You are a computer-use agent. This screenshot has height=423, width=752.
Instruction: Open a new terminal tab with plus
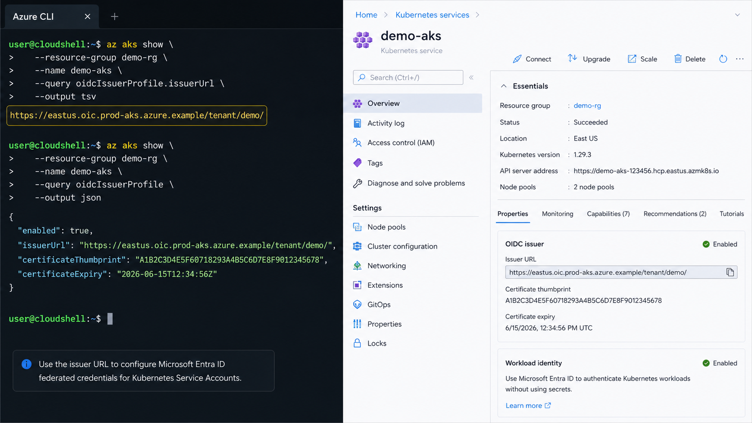(x=115, y=17)
